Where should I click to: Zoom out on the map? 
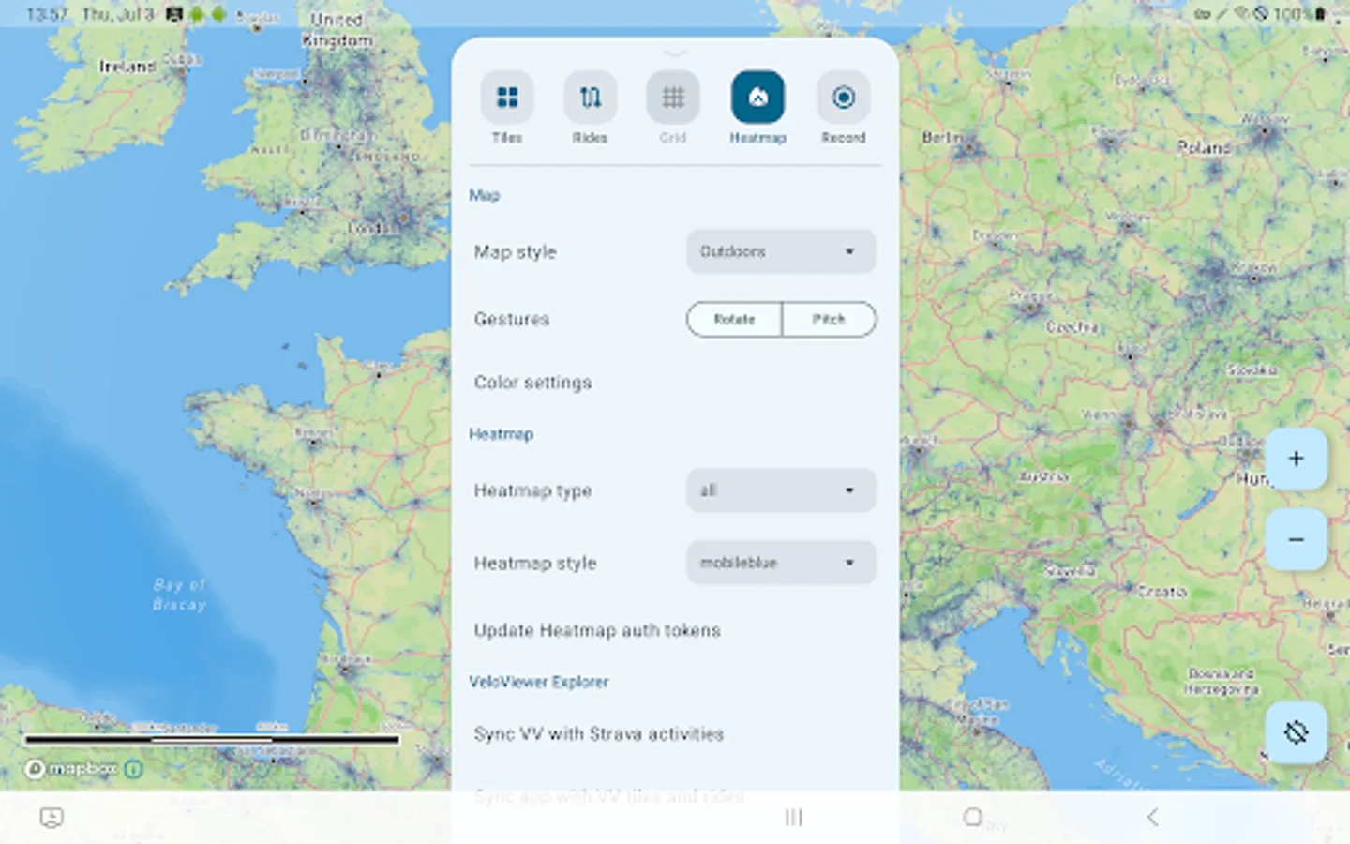click(x=1296, y=539)
